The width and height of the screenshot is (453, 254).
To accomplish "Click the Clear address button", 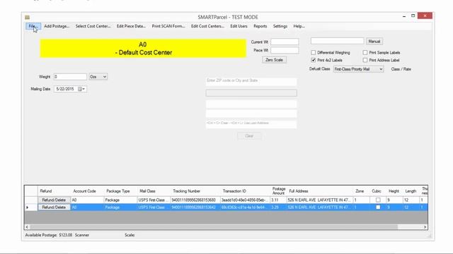I will tap(249, 136).
